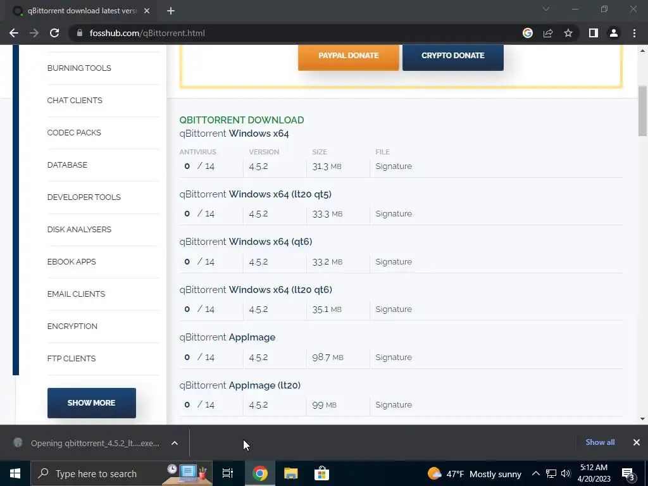Open DISK ANALYSERS category
Screen dimensions: 648x486
[x=79, y=229]
